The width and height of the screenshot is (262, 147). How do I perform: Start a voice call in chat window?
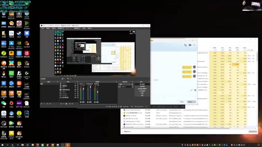coord(185,45)
